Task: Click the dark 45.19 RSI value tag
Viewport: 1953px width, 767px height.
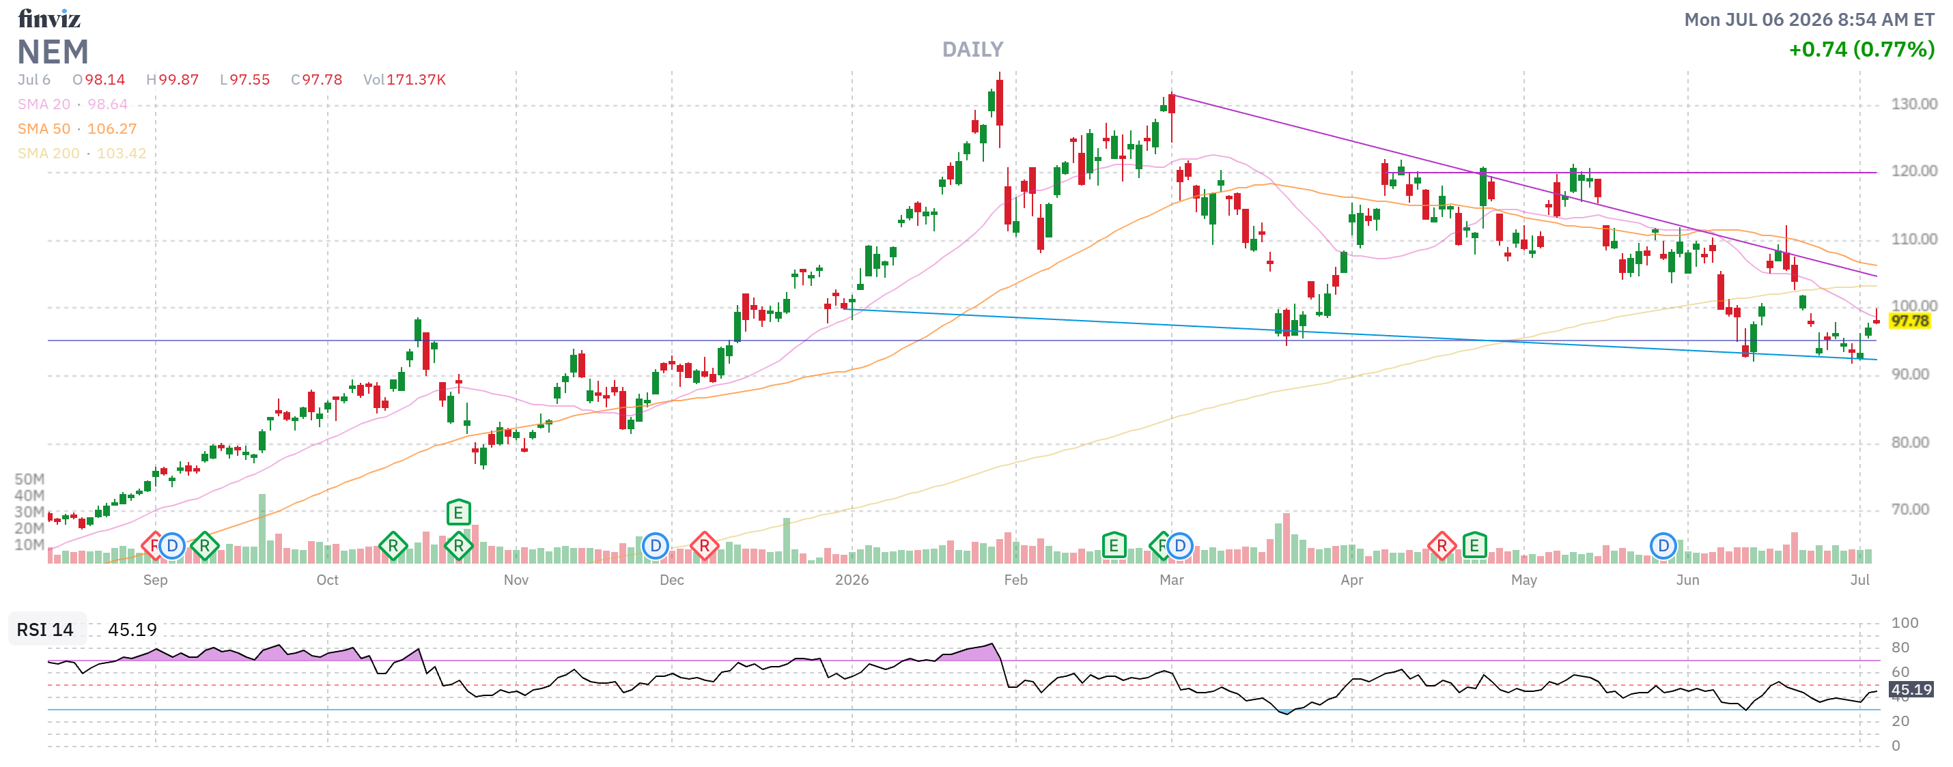Action: point(1910,690)
